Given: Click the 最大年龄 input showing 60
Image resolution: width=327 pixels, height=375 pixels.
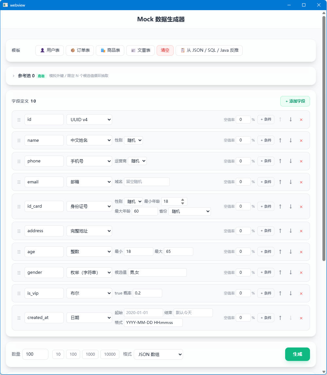Looking at the screenshot, I should (144, 212).
